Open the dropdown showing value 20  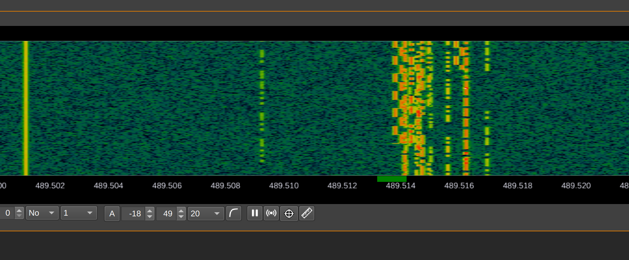(206, 214)
